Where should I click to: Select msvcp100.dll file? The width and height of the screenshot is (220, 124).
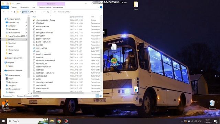(x=41, y=85)
